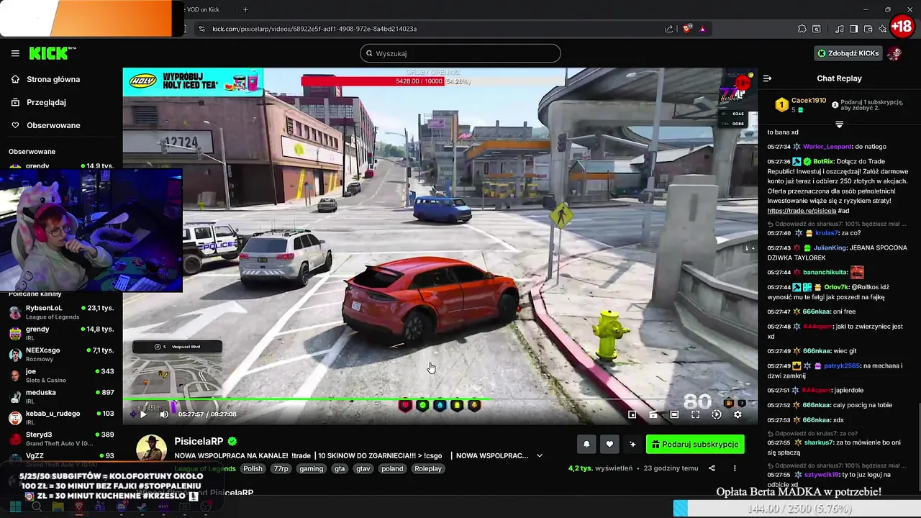Click the site info icon in address bar
This screenshot has width=921, height=518.
point(201,29)
